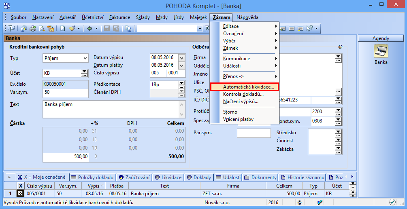The width and height of the screenshot is (407, 209).
Task: Open the Účetnictví menu
Action: click(92, 17)
